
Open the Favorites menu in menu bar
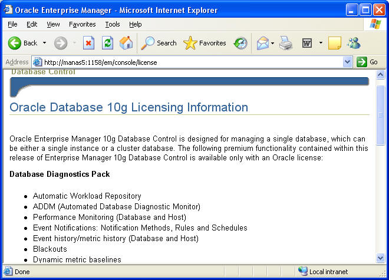tap(82, 24)
